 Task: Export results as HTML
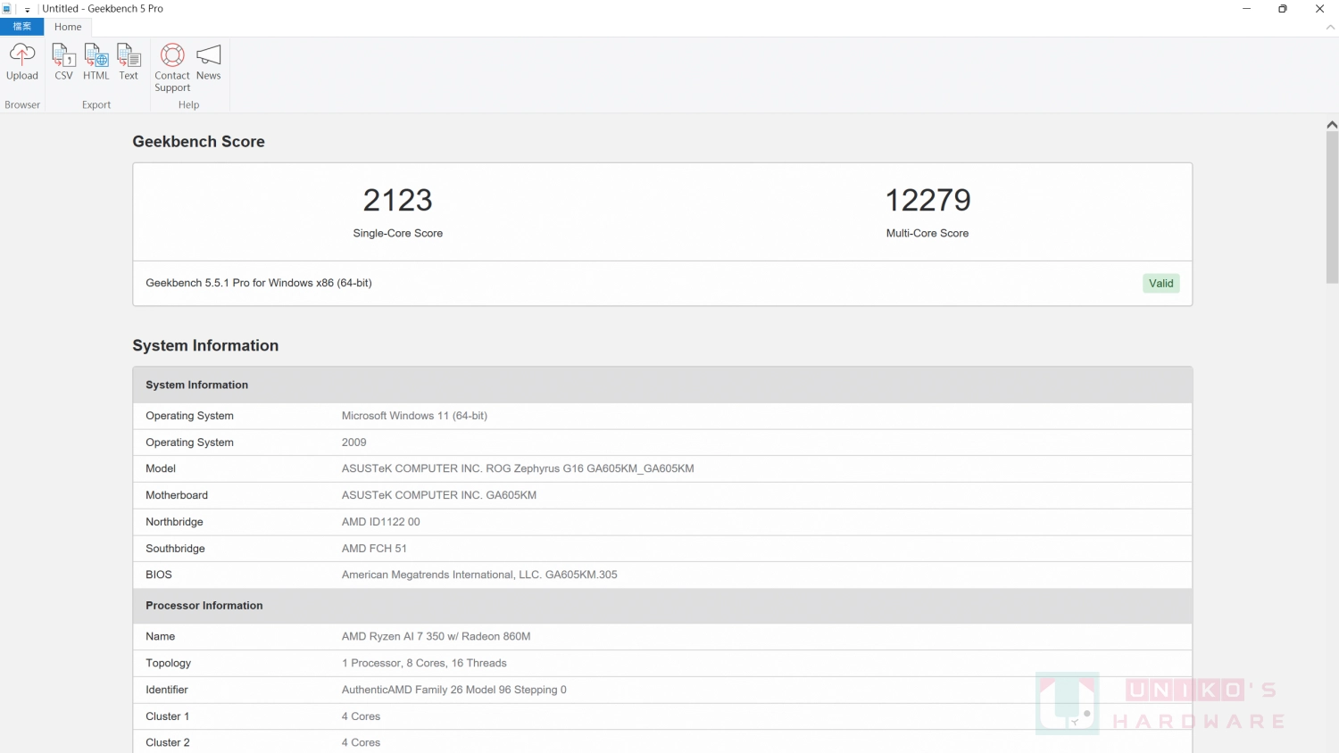[96, 62]
